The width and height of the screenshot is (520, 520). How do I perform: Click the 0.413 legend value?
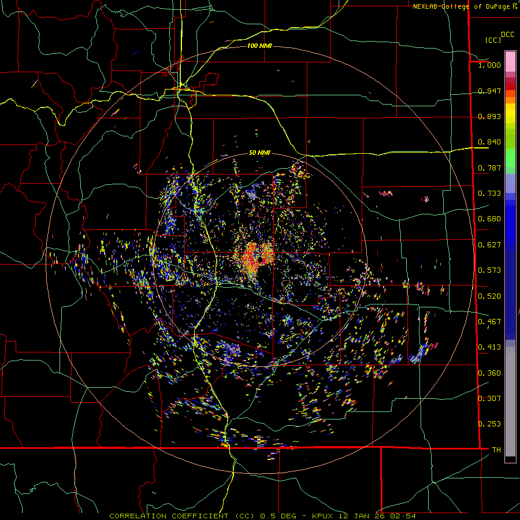[x=489, y=347]
